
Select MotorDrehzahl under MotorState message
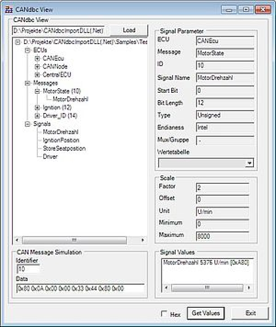point(70,99)
